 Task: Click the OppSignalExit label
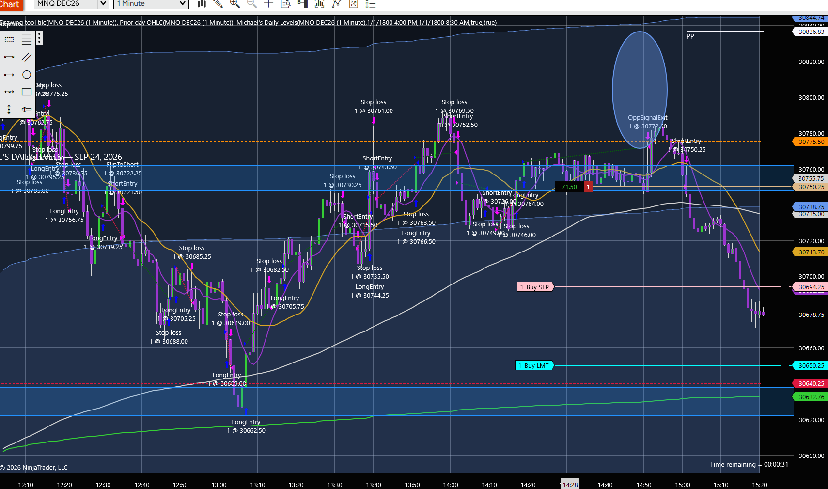point(648,117)
